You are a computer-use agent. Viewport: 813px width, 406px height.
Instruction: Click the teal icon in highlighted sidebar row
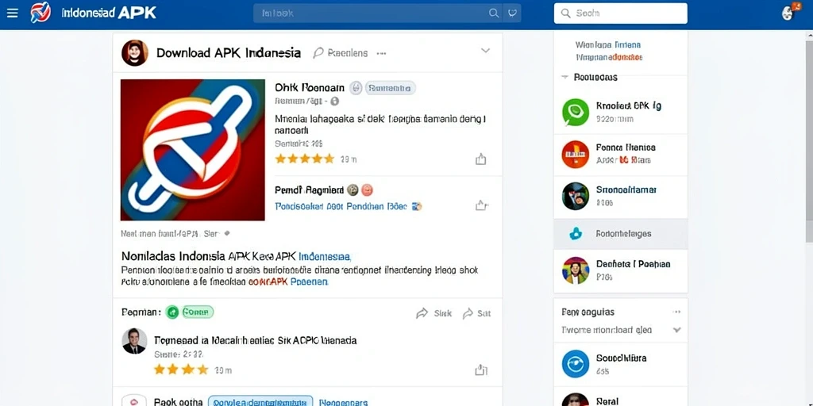coord(576,234)
